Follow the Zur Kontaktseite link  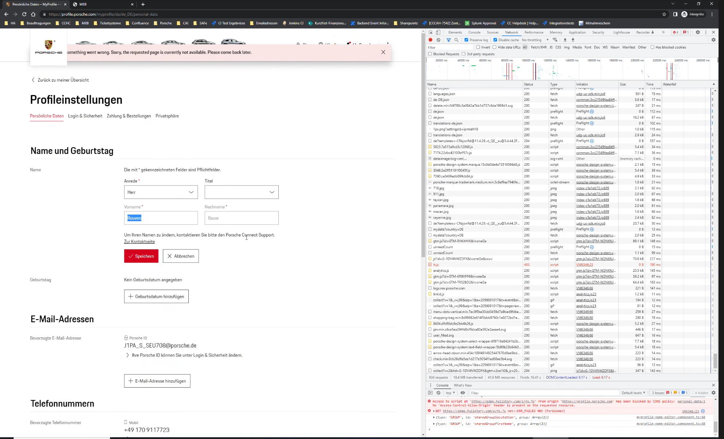coord(139,242)
